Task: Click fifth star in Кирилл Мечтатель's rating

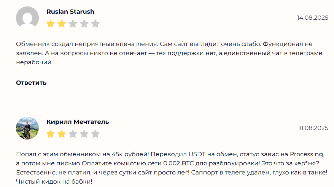Action: 95,134
